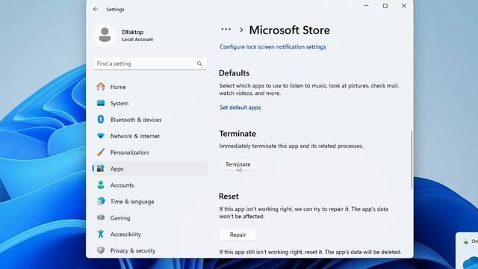This screenshot has width=478, height=269.
Task: Close the Settings window
Action: [404, 6]
